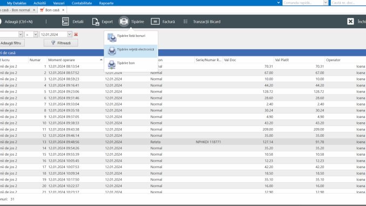The image size is (366, 206).
Task: Expand the chevron left of Comanda rapidă
Action: (279, 3)
